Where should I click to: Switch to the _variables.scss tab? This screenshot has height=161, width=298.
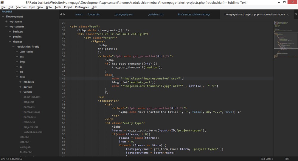pos(156,14)
